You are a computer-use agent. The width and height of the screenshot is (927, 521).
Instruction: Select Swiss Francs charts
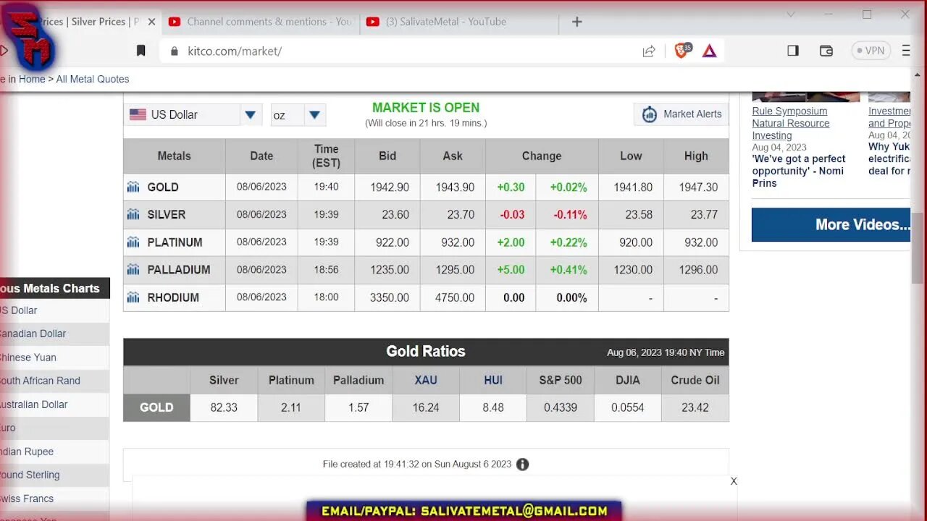point(27,499)
